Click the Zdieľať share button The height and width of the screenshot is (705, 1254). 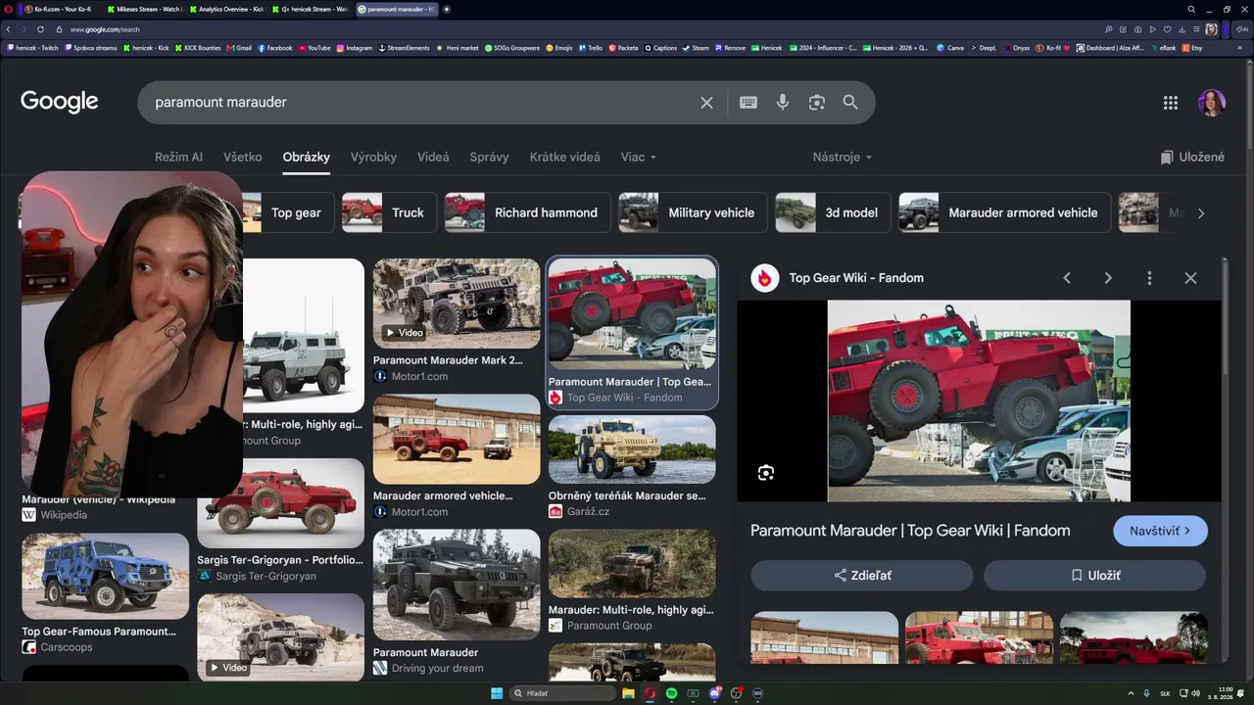point(862,576)
